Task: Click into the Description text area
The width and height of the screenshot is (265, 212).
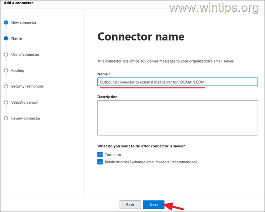Action: (x=178, y=118)
